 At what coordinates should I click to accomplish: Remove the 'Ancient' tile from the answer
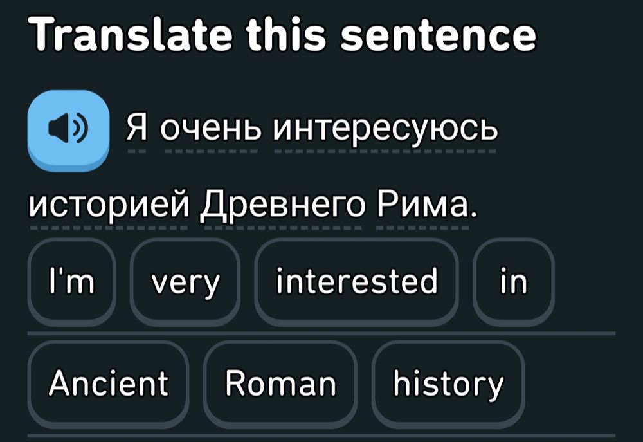pos(109,384)
